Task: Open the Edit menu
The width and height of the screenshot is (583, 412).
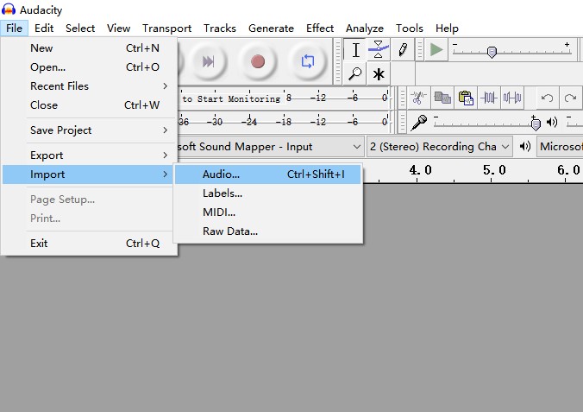Action: point(44,29)
